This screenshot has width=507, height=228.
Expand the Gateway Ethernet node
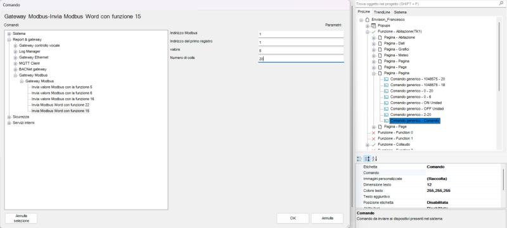click(15, 58)
